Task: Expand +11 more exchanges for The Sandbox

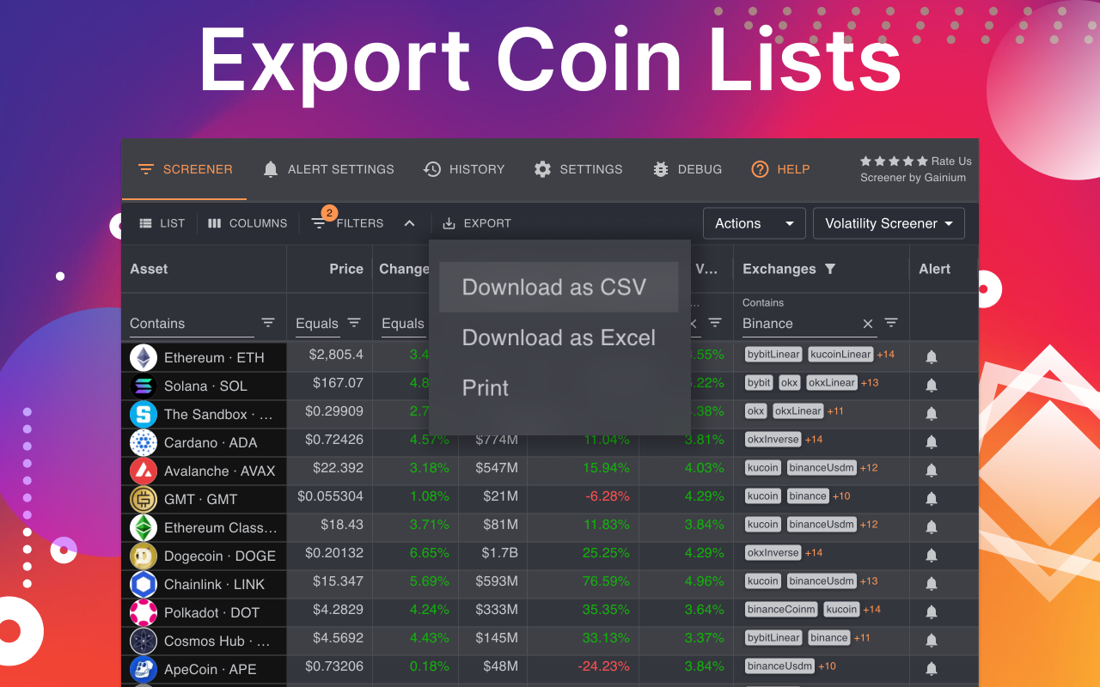Action: point(835,410)
